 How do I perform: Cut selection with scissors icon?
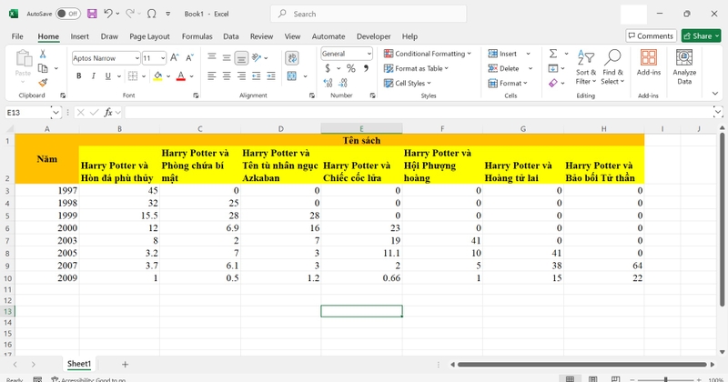[43, 54]
